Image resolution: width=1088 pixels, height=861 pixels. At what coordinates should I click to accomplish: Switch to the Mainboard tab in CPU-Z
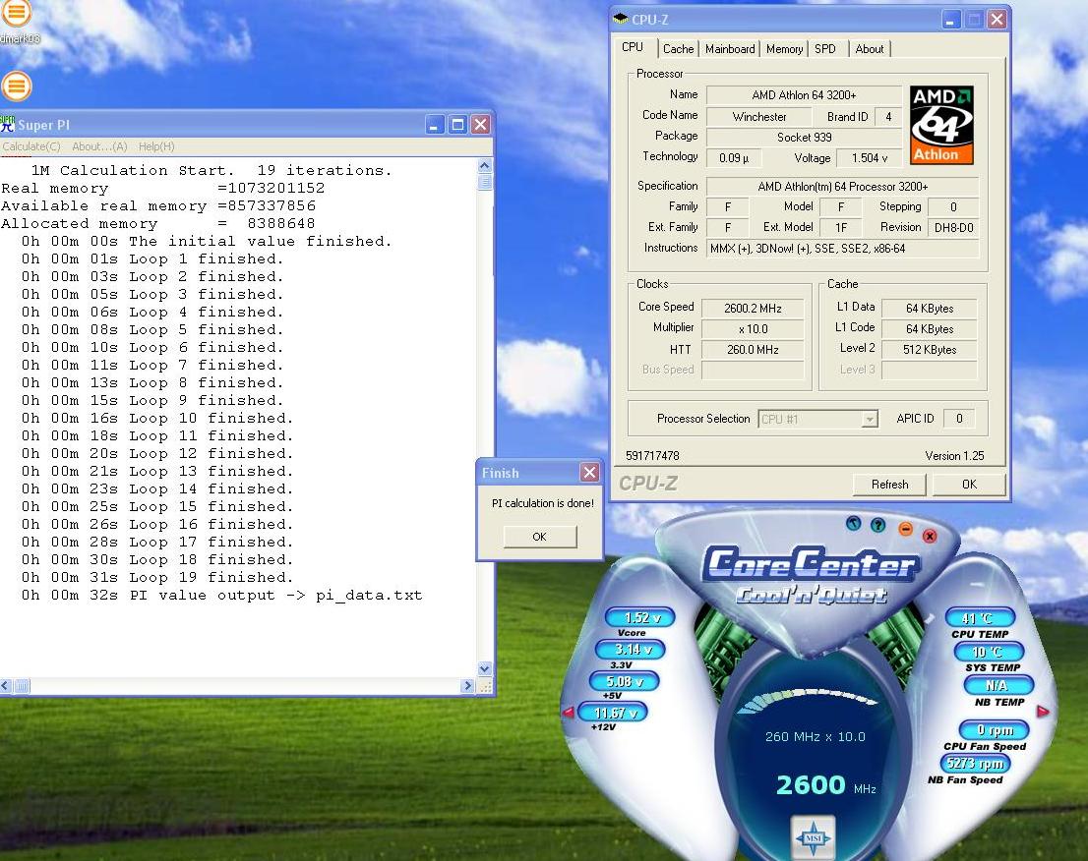pyautogui.click(x=730, y=49)
